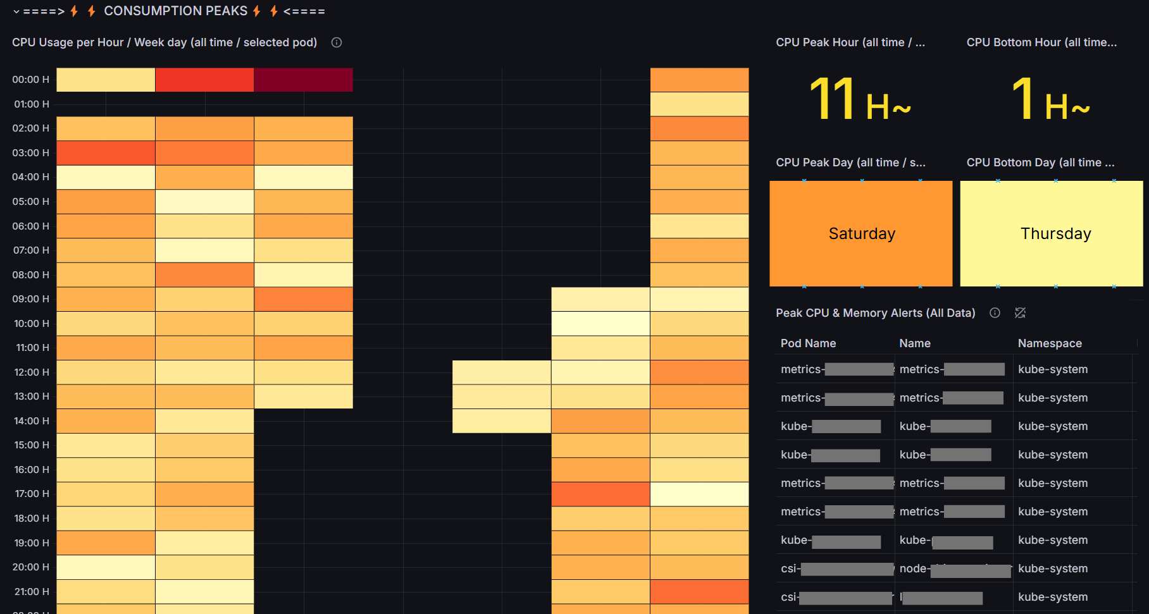Sort the alerts table by Pod Name

click(807, 343)
